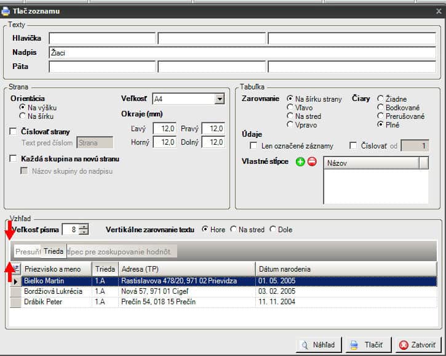Check Len označené záznamy

(253, 145)
